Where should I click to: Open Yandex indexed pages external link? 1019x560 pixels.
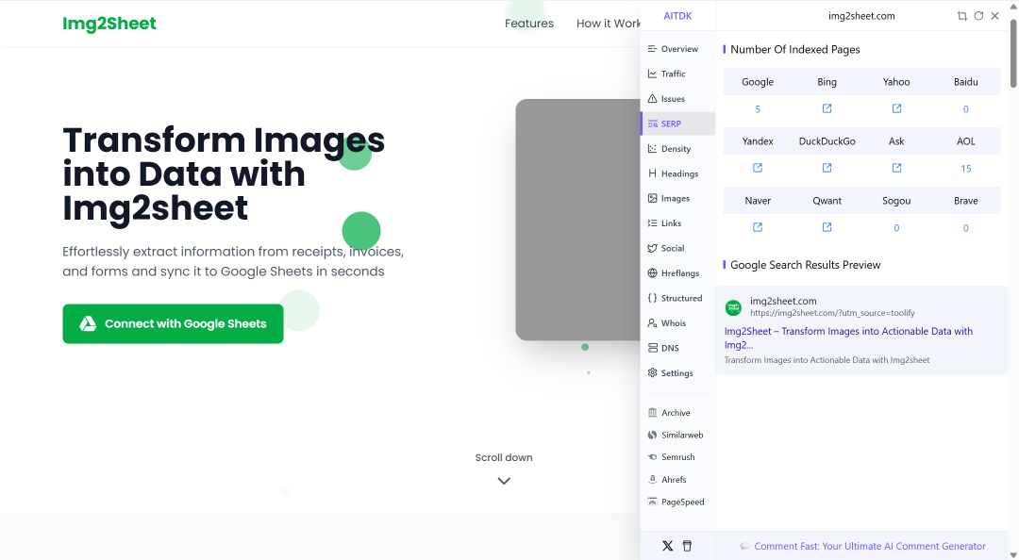(758, 168)
